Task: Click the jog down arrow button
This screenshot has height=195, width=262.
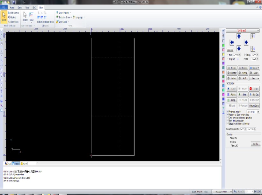Action: pyautogui.click(x=239, y=49)
